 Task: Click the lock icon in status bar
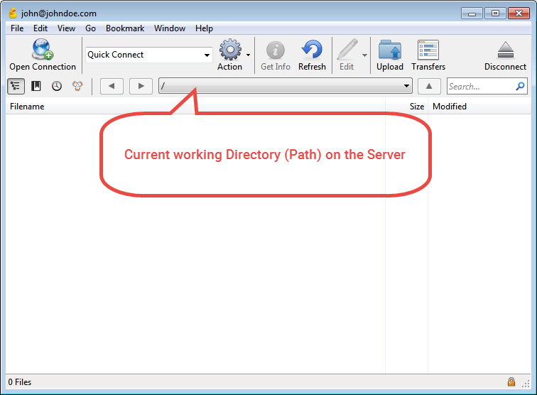point(511,382)
